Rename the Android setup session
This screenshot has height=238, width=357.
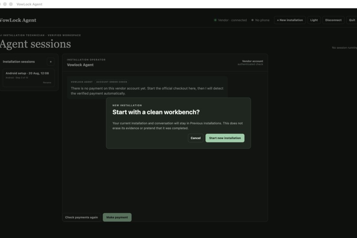(47, 82)
